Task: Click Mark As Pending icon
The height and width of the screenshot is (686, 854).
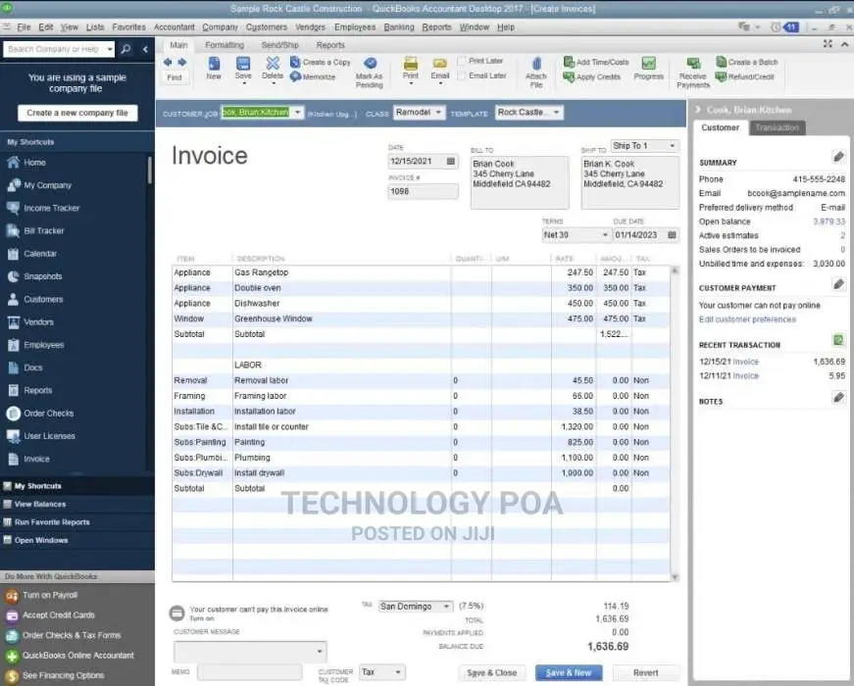Action: tap(371, 63)
